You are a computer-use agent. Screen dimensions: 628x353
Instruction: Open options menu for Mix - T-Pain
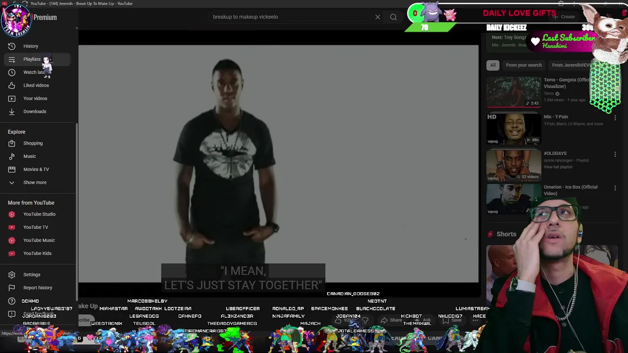[x=615, y=118]
